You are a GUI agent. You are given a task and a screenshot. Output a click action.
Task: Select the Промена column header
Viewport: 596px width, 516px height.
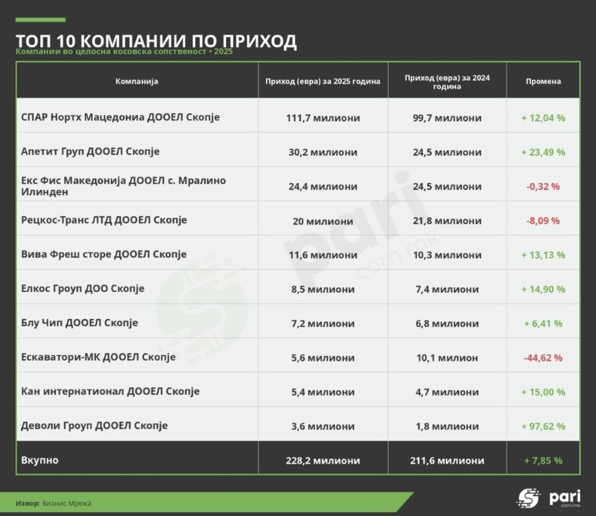click(543, 81)
